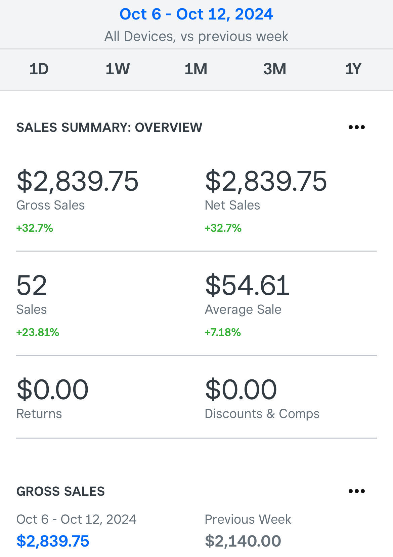Tap the Sales +23.81% change indicator
Image resolution: width=393 pixels, height=557 pixels.
pyautogui.click(x=38, y=332)
